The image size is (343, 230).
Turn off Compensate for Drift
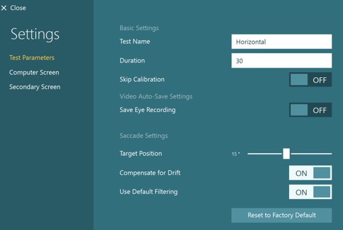(310, 173)
